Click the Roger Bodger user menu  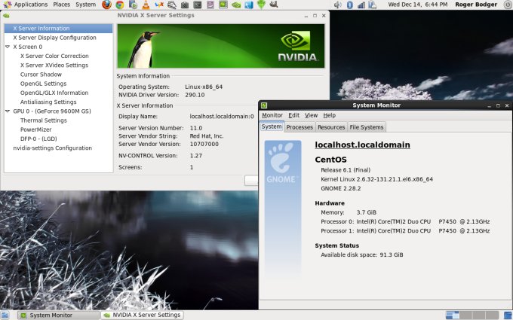[476, 5]
